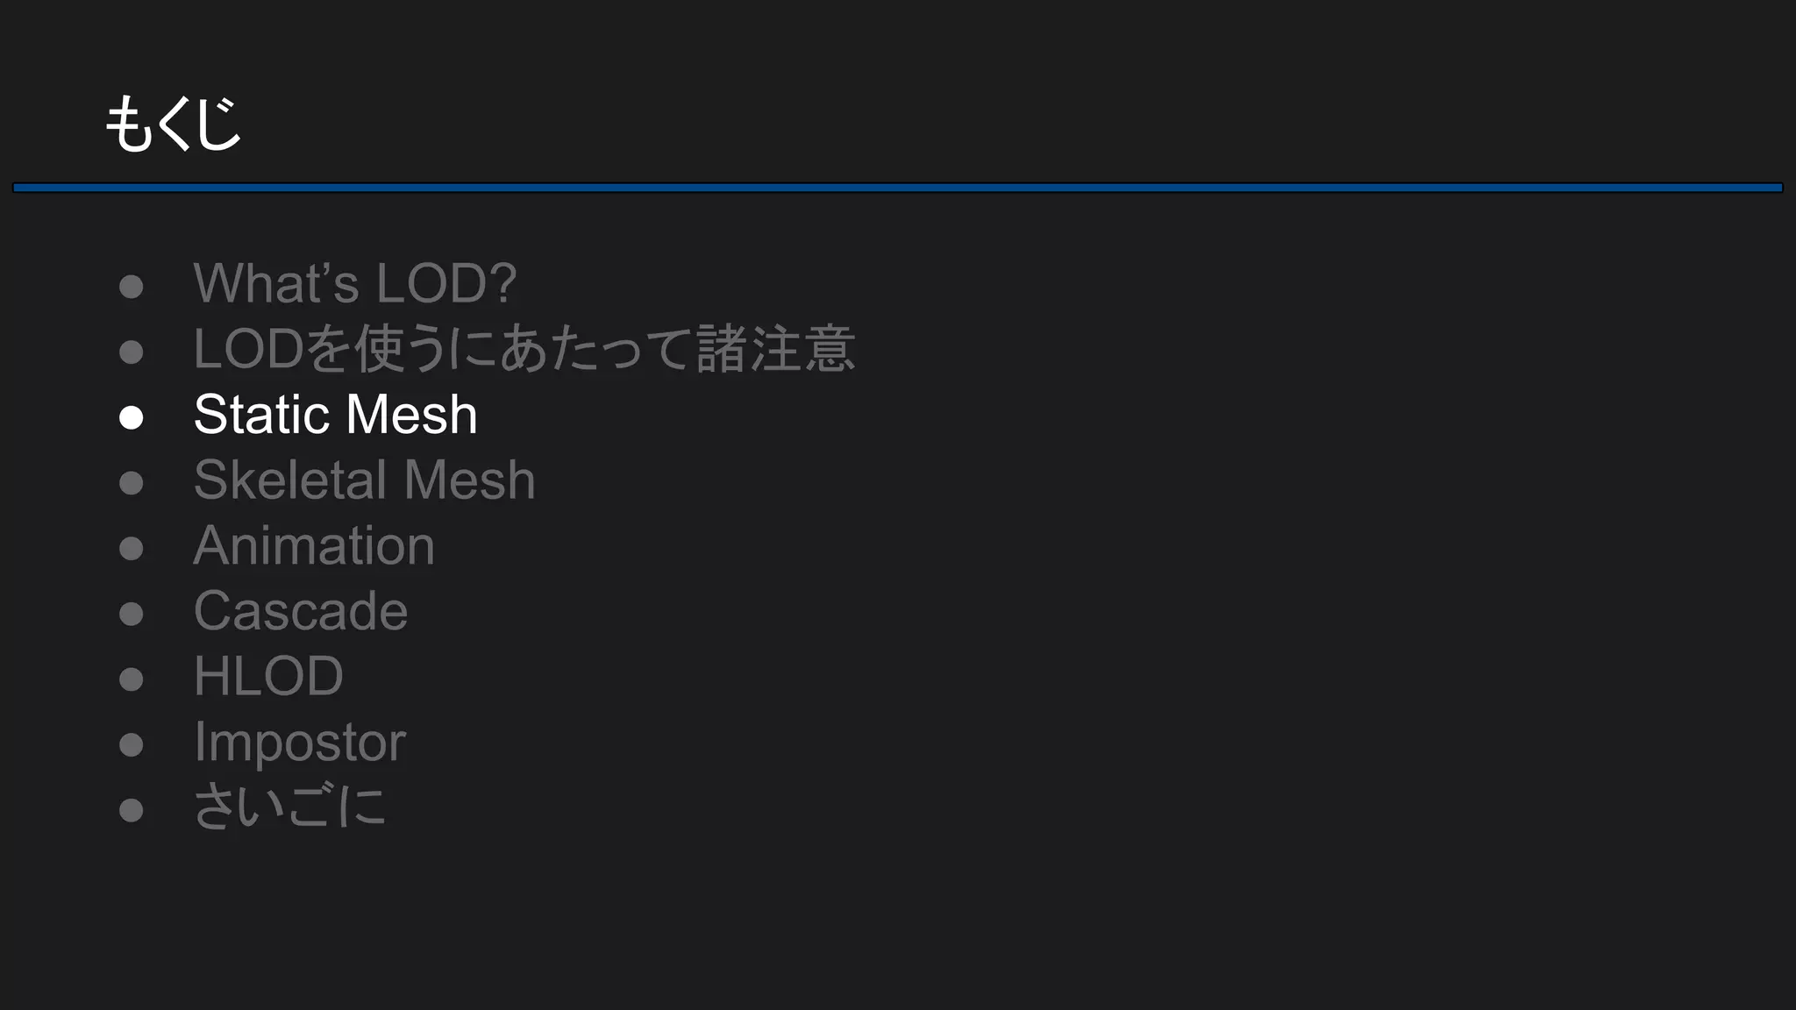Image resolution: width=1796 pixels, height=1010 pixels.
Task: Click the bullet beside さいごに
Action: point(132,810)
